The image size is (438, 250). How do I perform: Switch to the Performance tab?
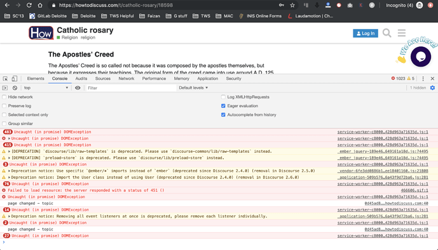point(154,79)
